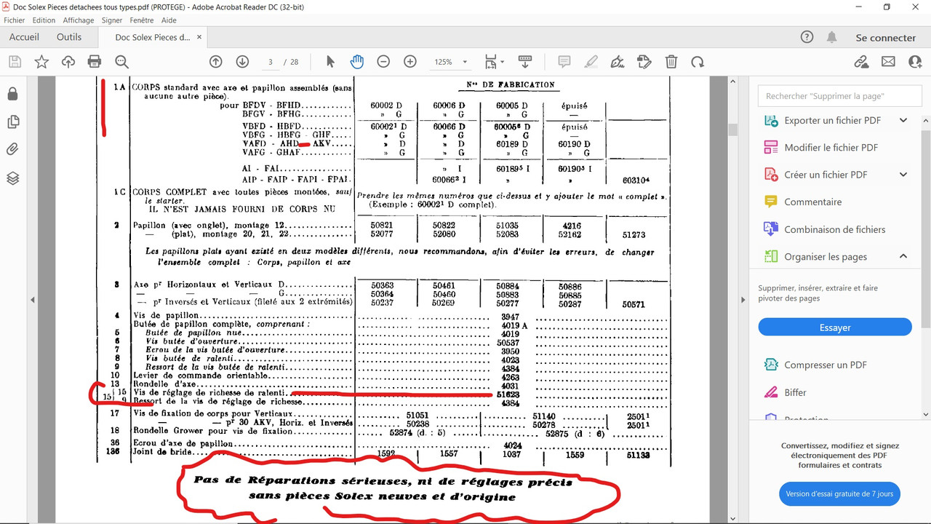The width and height of the screenshot is (931, 524).
Task: Open the page fit options dropdown
Action: point(494,62)
